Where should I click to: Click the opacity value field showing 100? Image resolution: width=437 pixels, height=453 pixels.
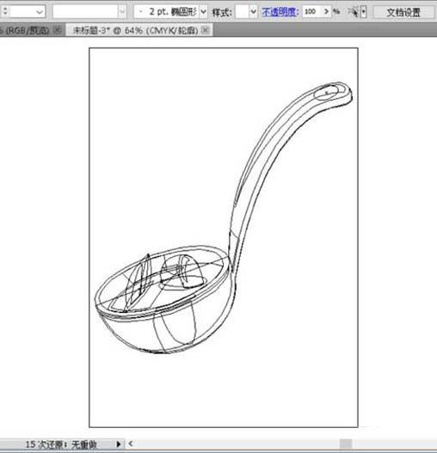[x=311, y=11]
